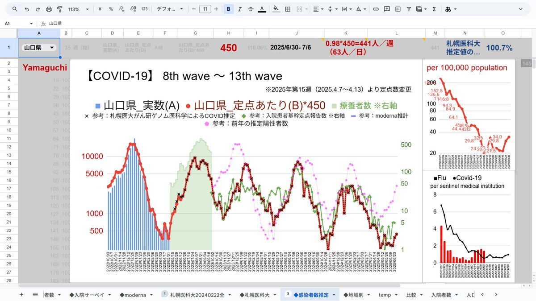The width and height of the screenshot is (536, 301).
Task: Decrease font size with minus button
Action: (x=194, y=9)
